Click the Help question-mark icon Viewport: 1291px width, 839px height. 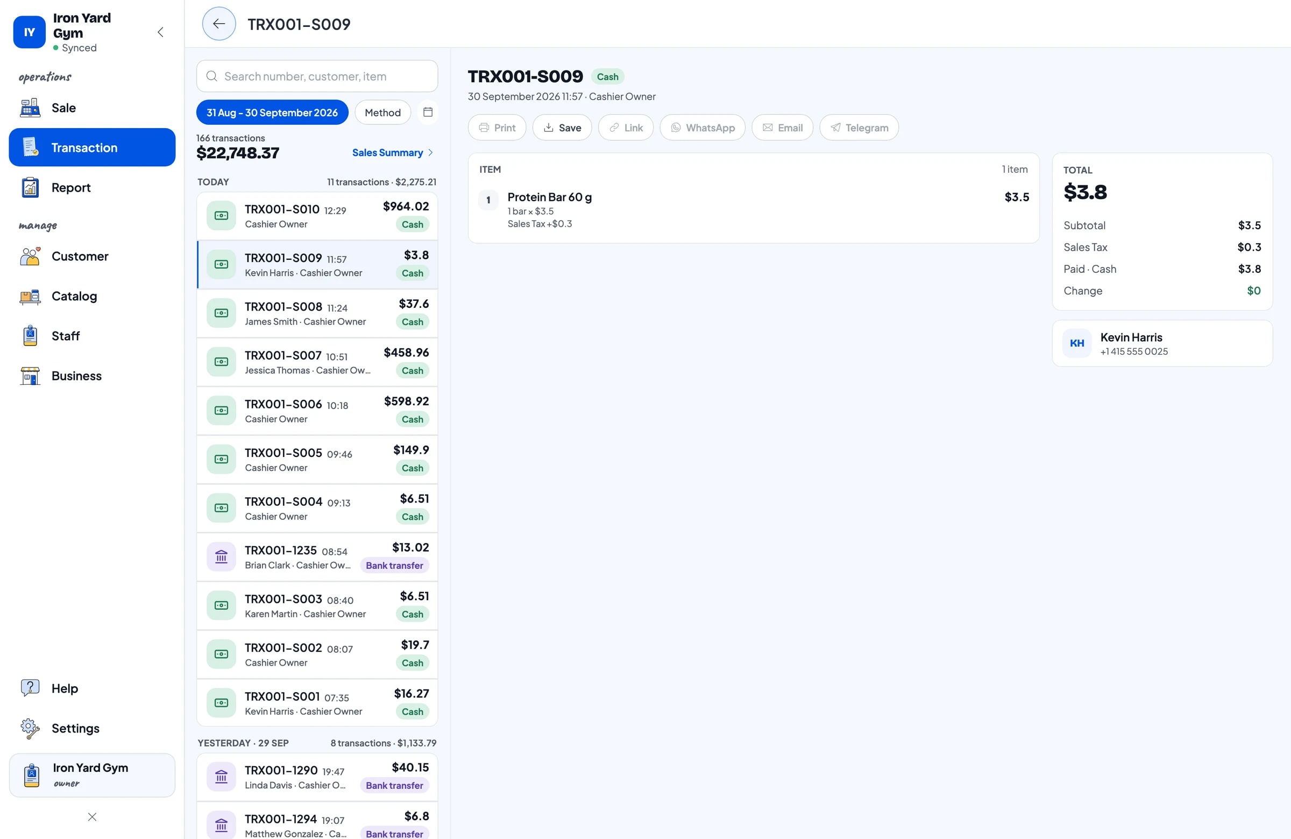click(x=30, y=688)
